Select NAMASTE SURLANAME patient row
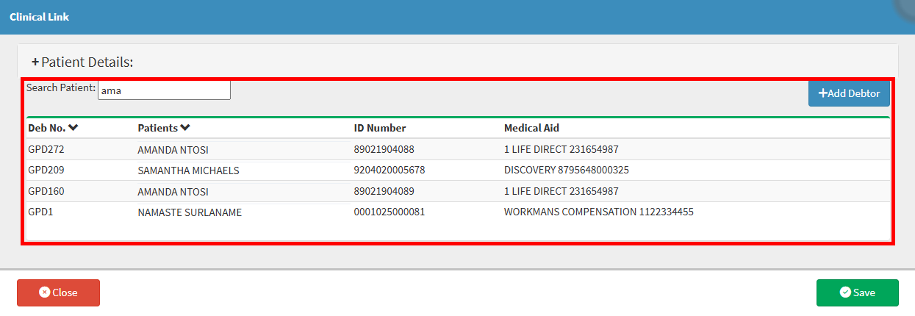Viewport: 915px width, 316px height. click(x=190, y=212)
